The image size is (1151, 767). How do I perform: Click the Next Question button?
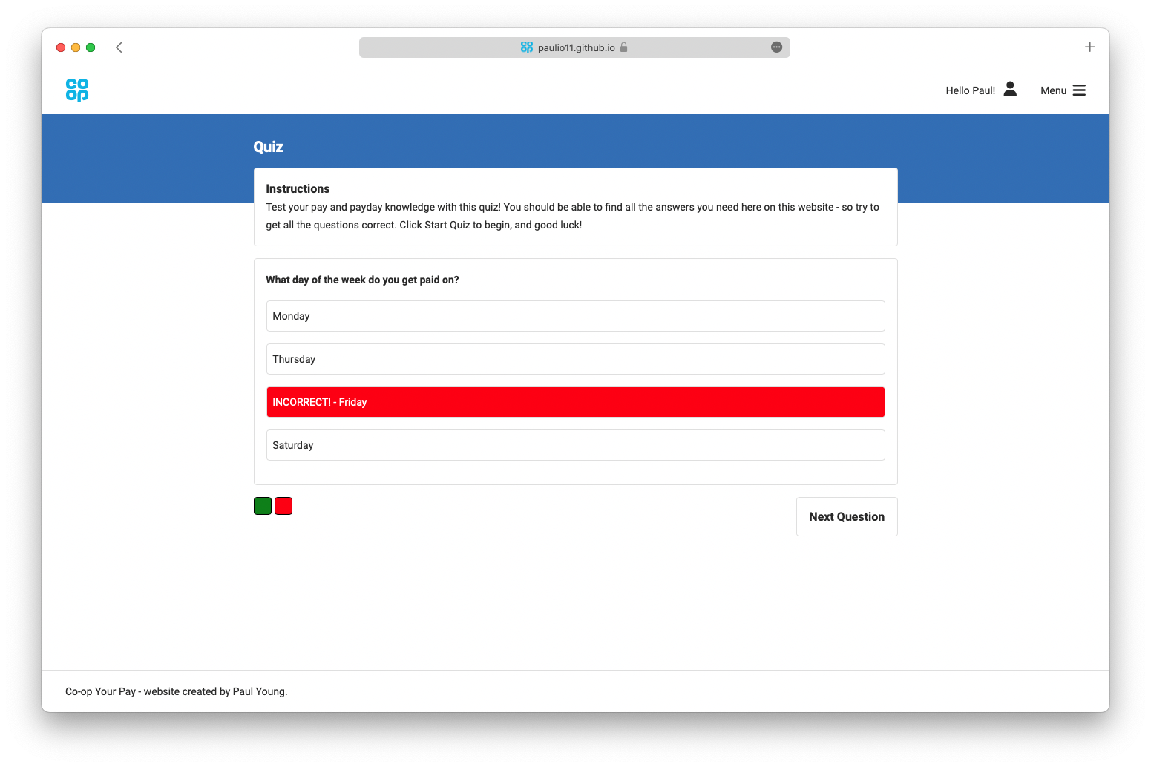[x=847, y=516]
